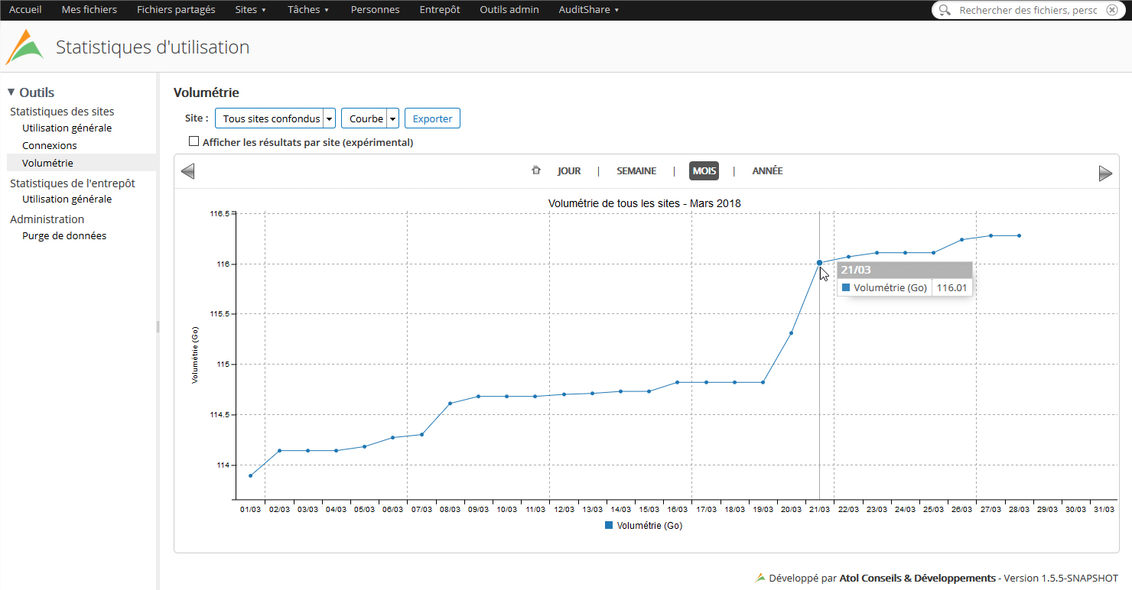The height and width of the screenshot is (590, 1132).
Task: Open Mes fichiers in the top menu
Action: (89, 10)
